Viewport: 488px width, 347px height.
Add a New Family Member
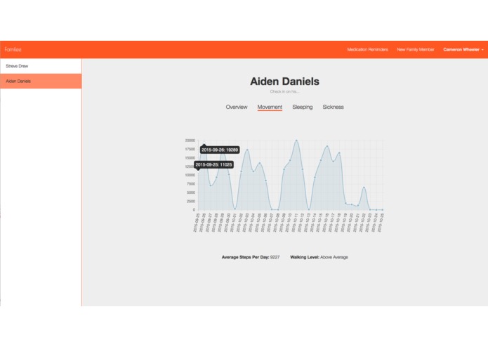tap(416, 49)
